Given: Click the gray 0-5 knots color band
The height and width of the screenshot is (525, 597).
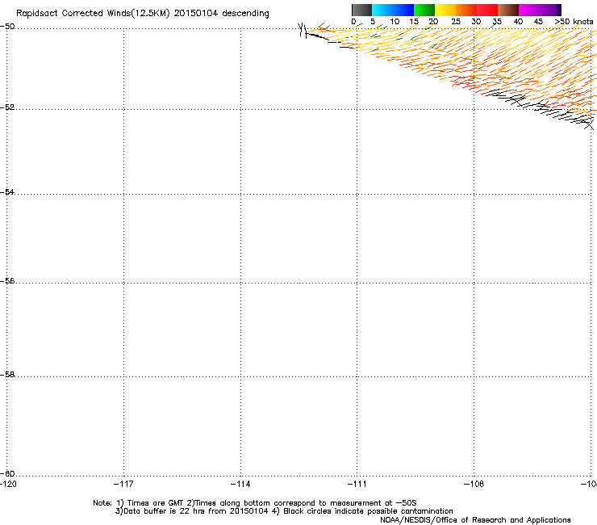Looking at the screenshot, I should click(x=361, y=10).
